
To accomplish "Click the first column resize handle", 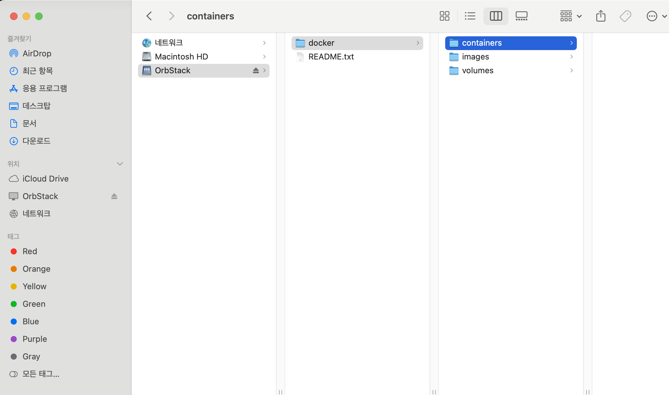I will pos(281,392).
